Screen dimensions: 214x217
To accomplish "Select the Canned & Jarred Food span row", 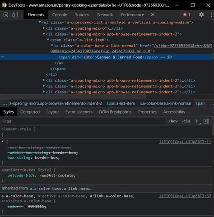I will (106, 57).
